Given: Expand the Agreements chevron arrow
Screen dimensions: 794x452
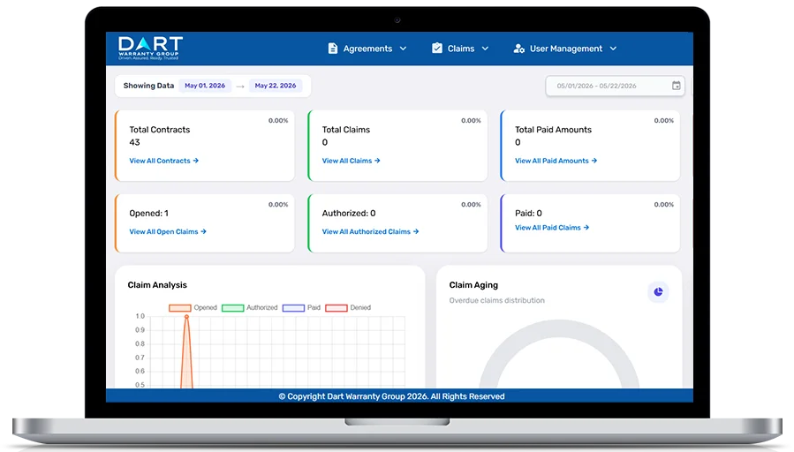Looking at the screenshot, I should click(x=403, y=49).
